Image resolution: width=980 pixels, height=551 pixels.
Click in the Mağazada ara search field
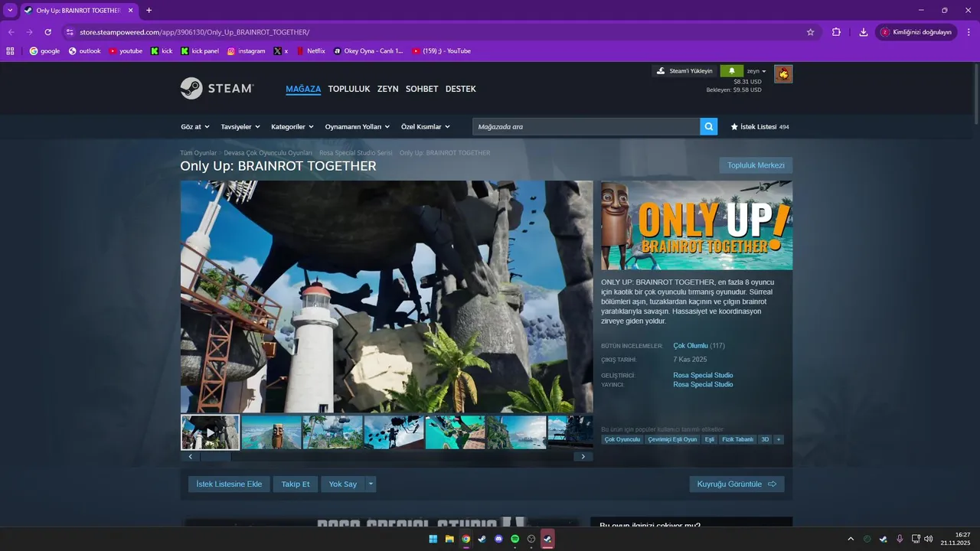pos(586,126)
